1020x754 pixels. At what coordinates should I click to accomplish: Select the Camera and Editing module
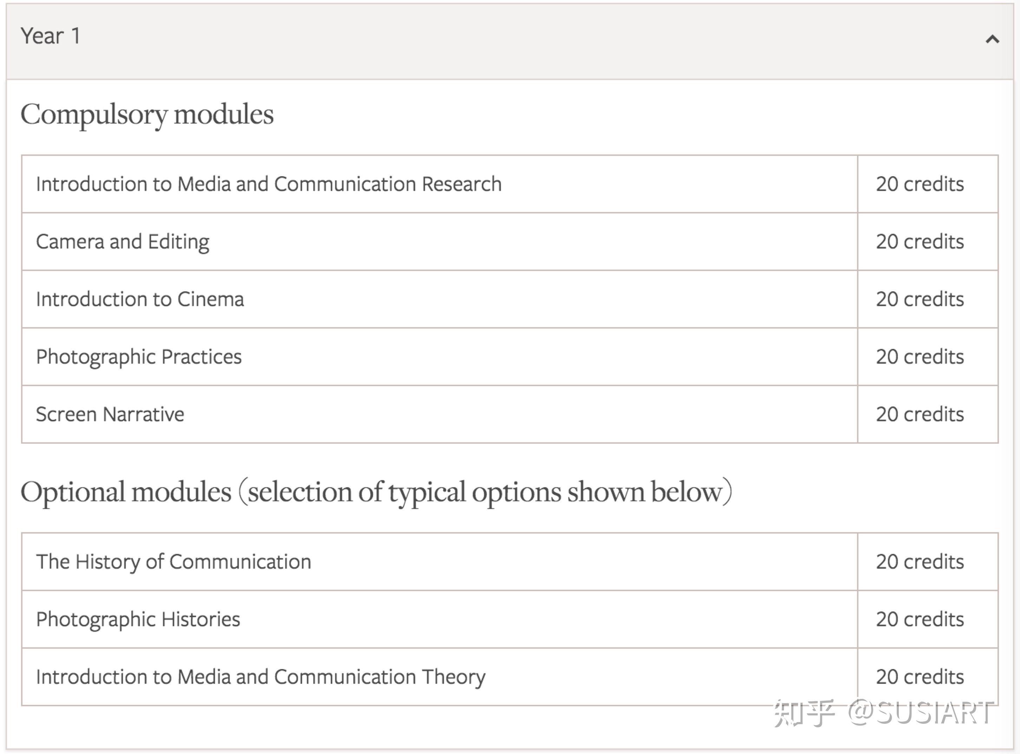(122, 242)
